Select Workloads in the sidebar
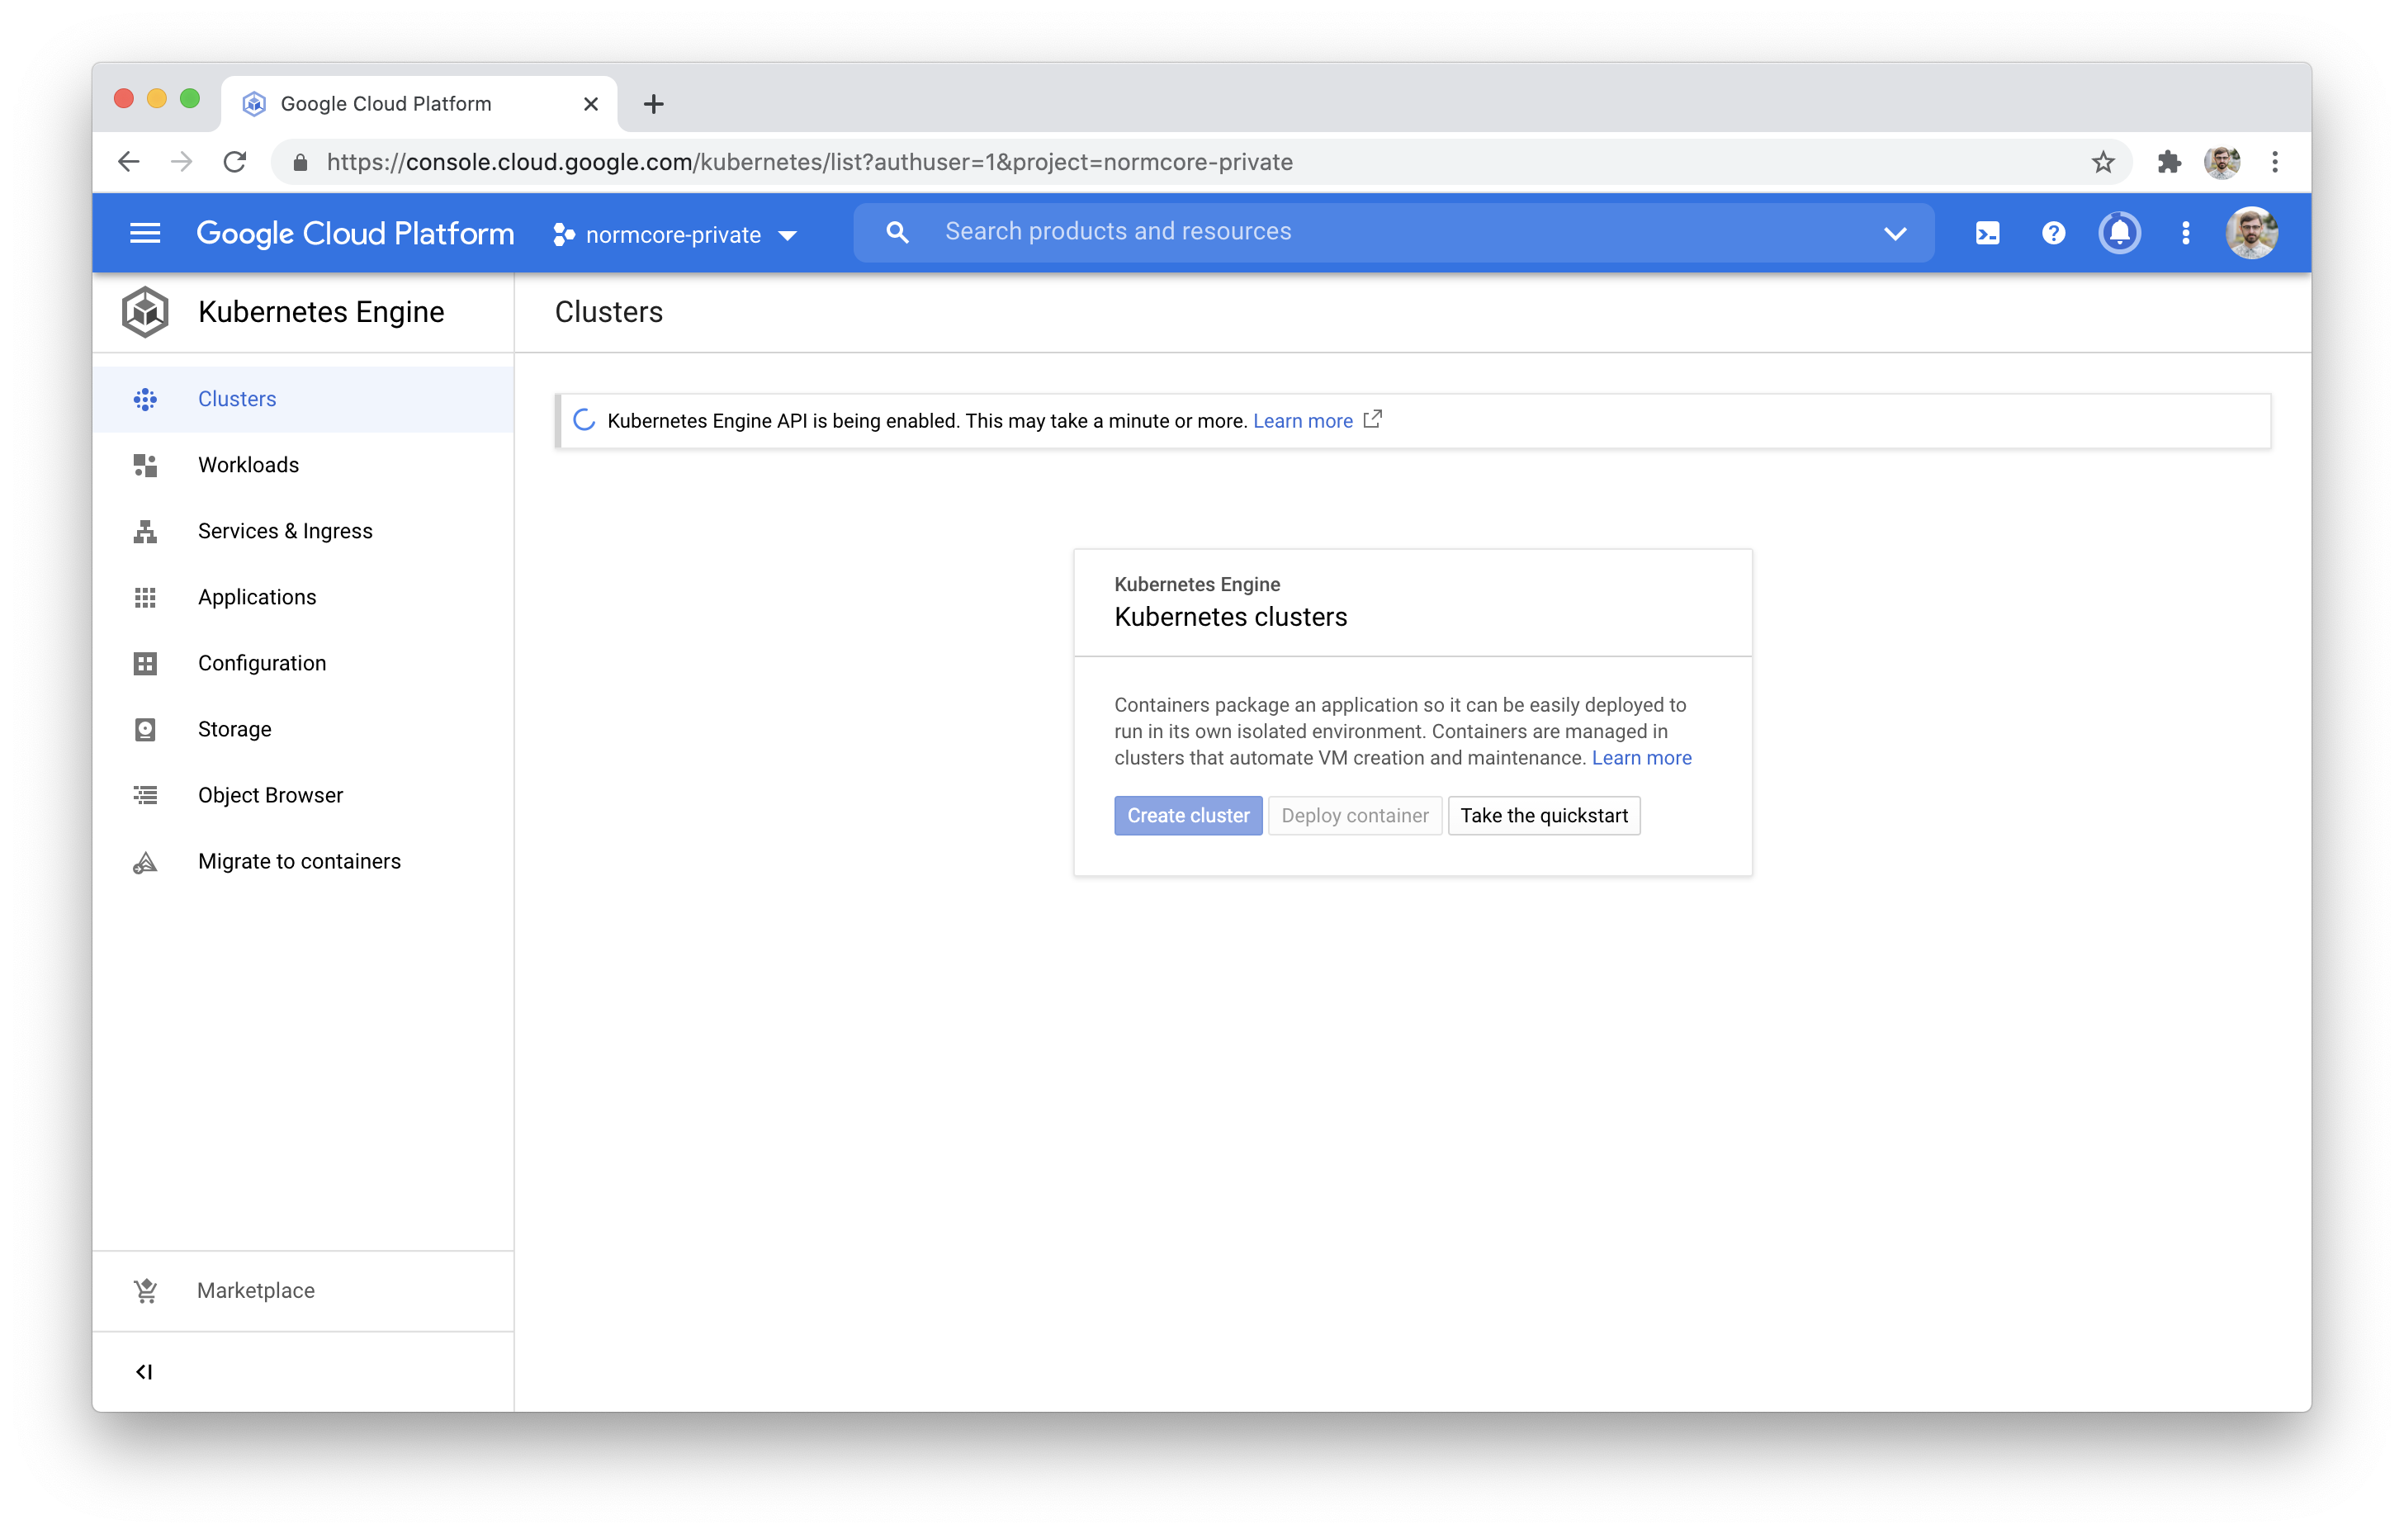 [x=248, y=464]
